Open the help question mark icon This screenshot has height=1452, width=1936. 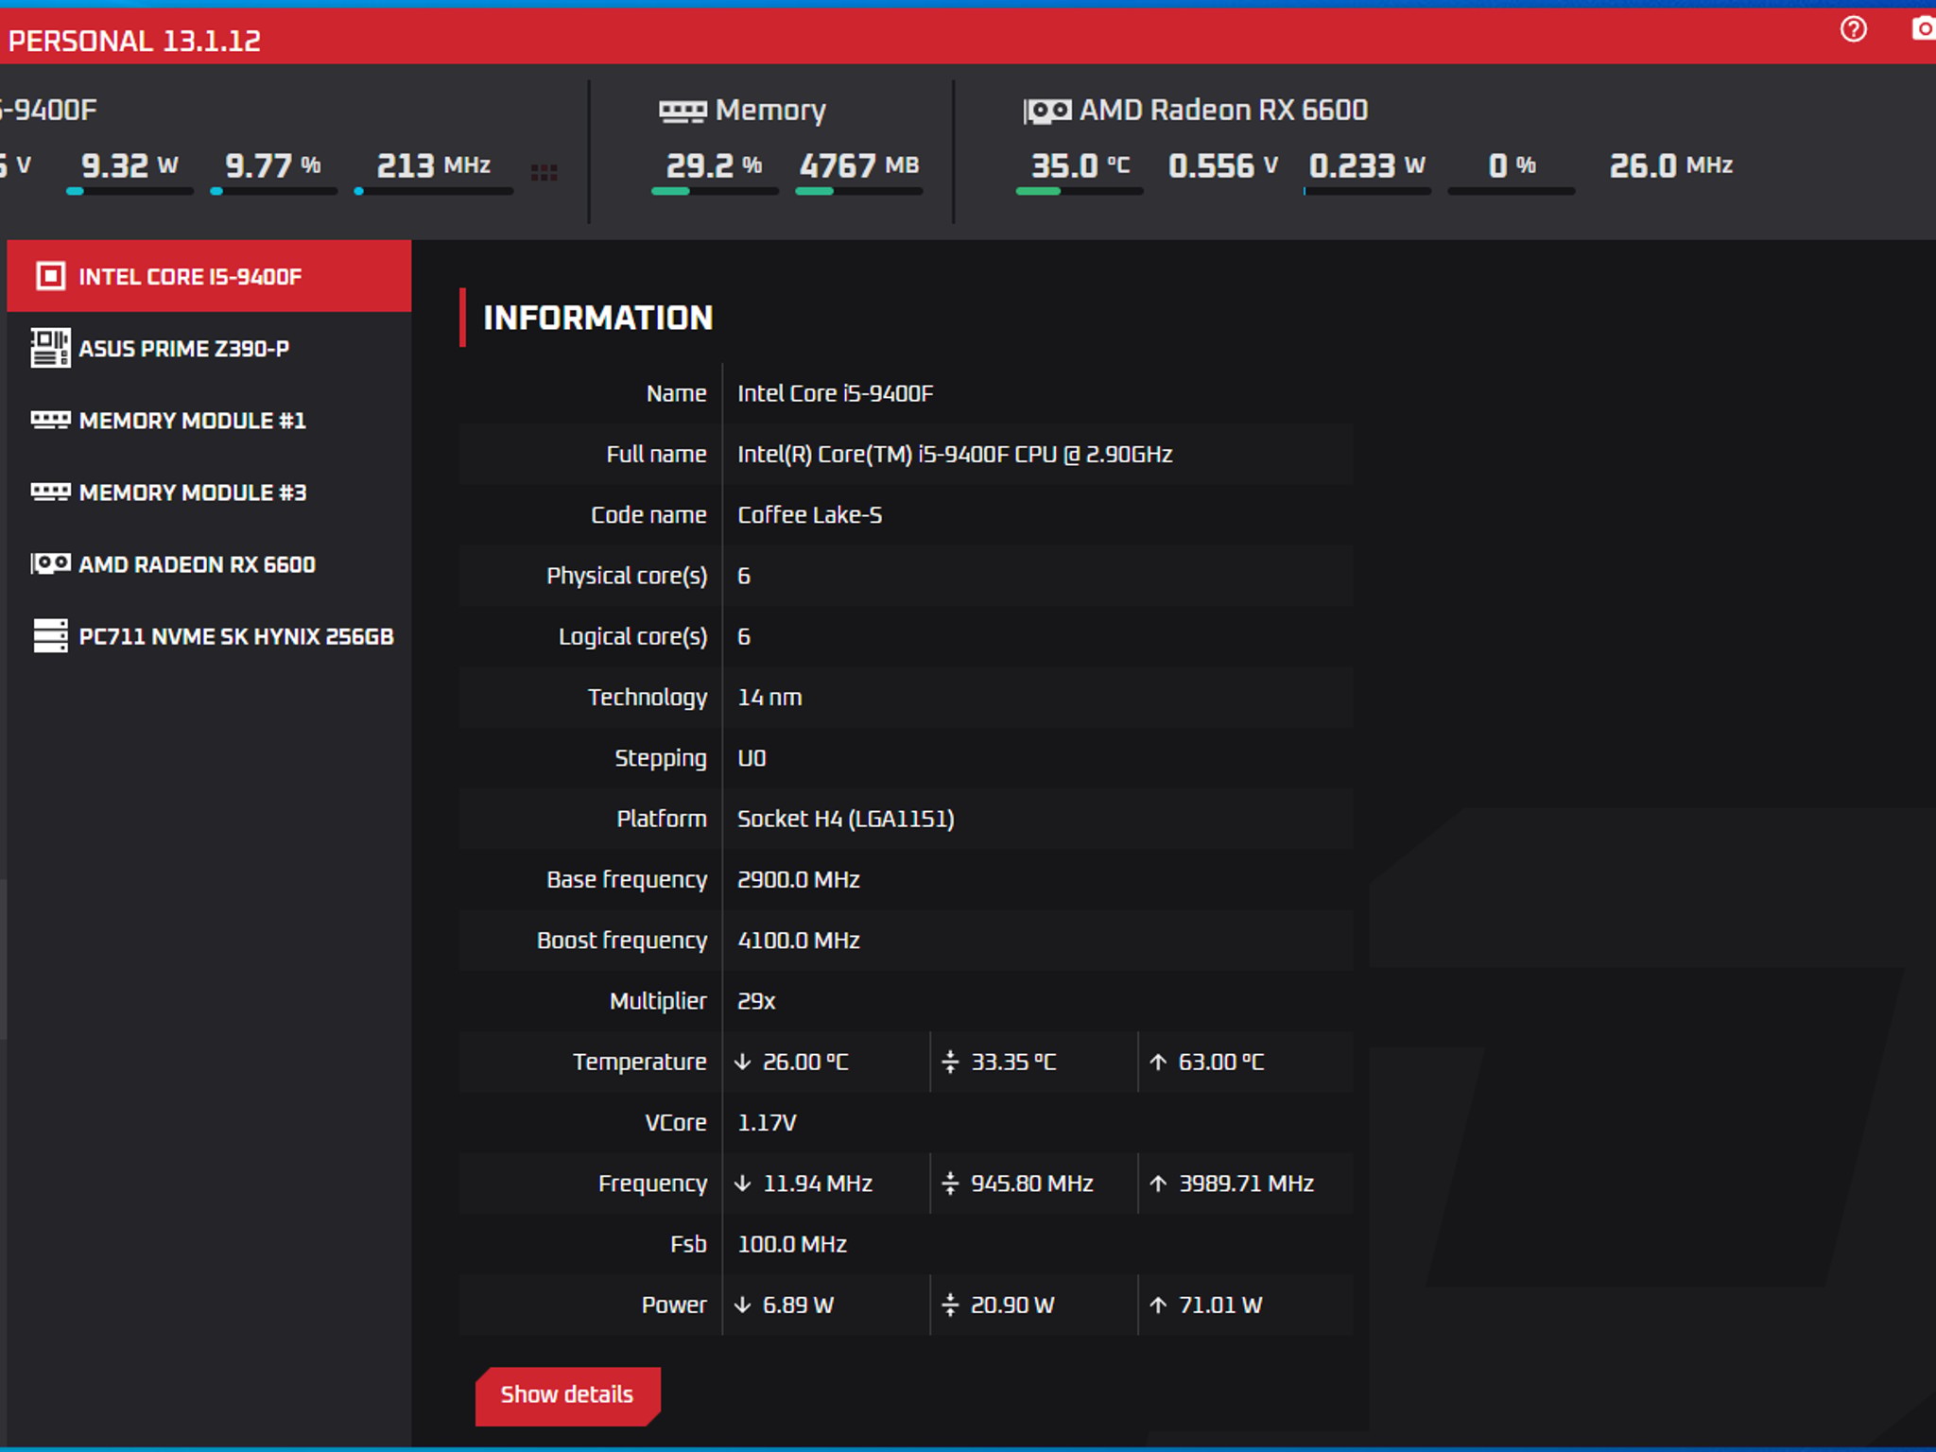1853,29
